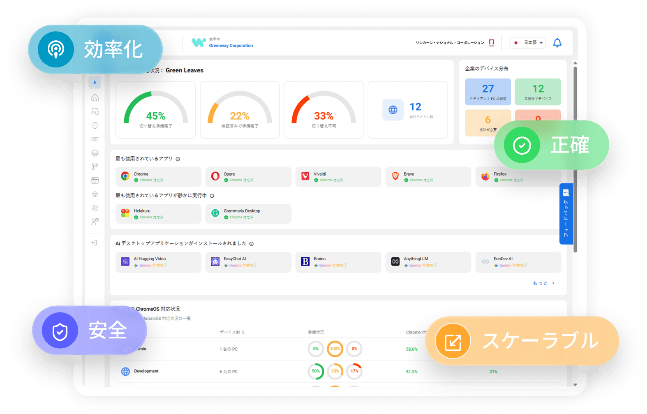This screenshot has height=414, width=647.
Task: Click the 33% 切り替え不可 gauge
Action: coord(324,110)
